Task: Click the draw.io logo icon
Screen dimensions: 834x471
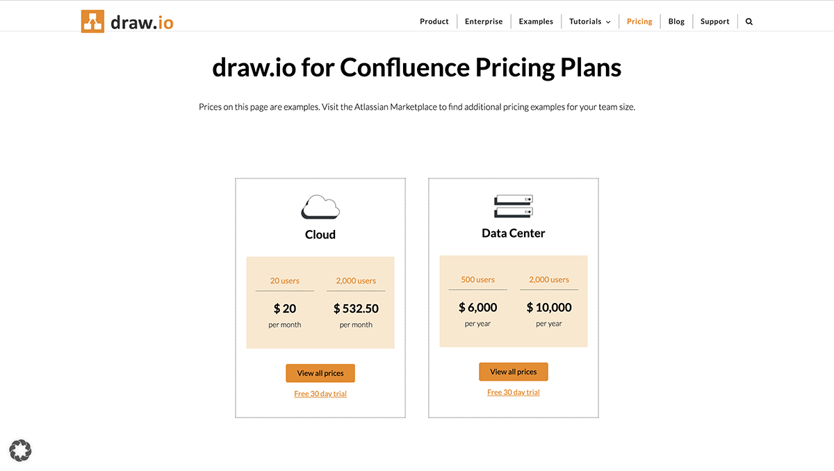Action: 92,22
